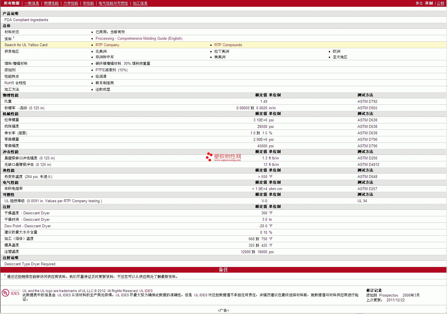Click 上次更新 date 2011/12/22
447x314 pixels.
(x=395, y=300)
